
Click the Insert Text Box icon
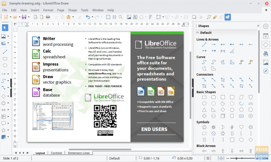pos(135,17)
